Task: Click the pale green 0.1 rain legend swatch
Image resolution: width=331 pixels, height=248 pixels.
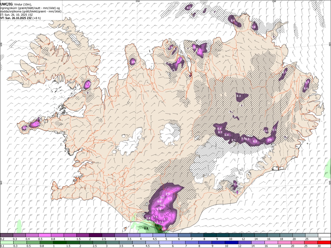Action: click(7, 242)
